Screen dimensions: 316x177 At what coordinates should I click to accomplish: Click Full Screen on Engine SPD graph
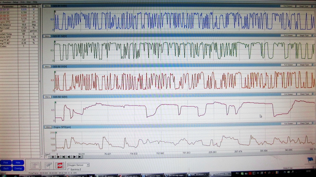(288, 123)
